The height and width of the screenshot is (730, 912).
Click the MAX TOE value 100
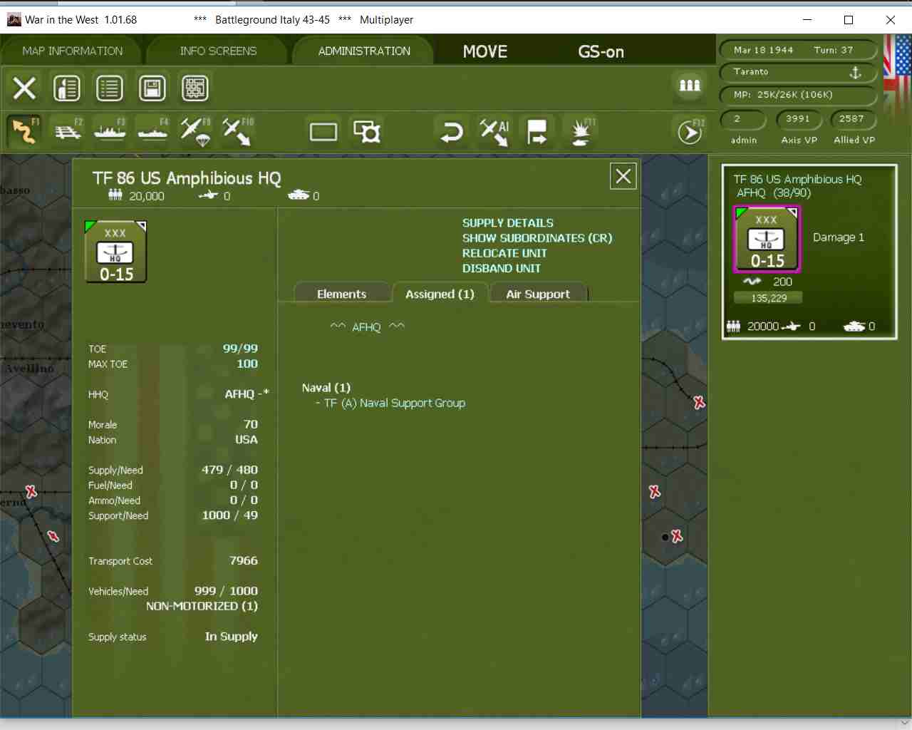[247, 364]
